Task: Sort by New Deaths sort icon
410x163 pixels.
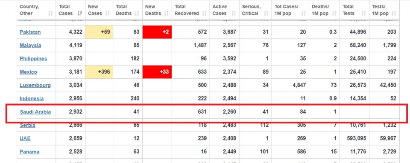Action: tap(167, 14)
